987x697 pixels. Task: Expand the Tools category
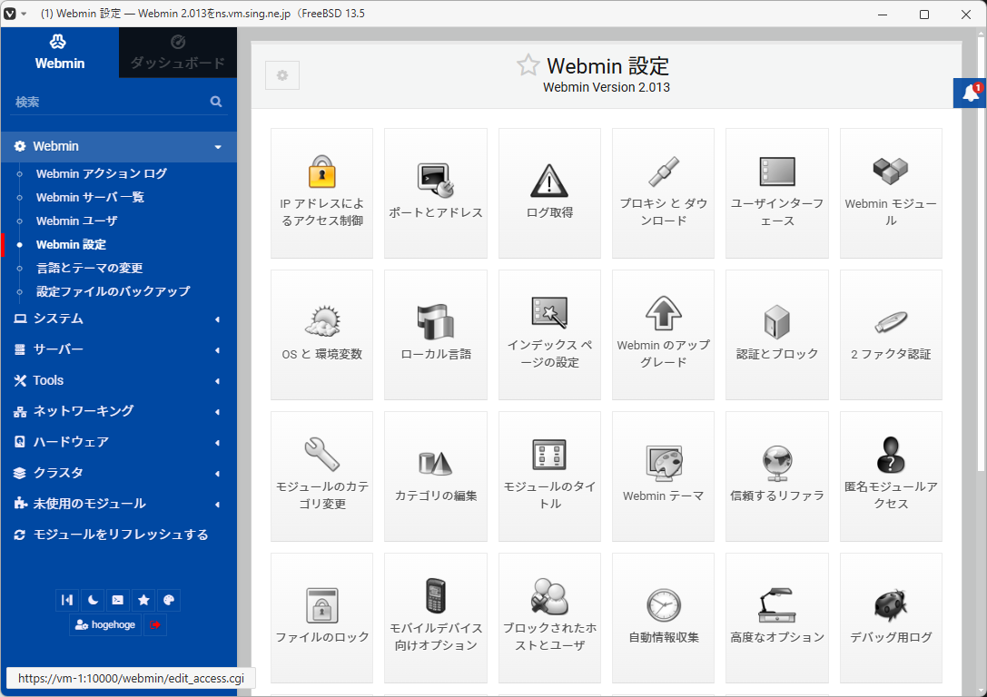pos(119,380)
